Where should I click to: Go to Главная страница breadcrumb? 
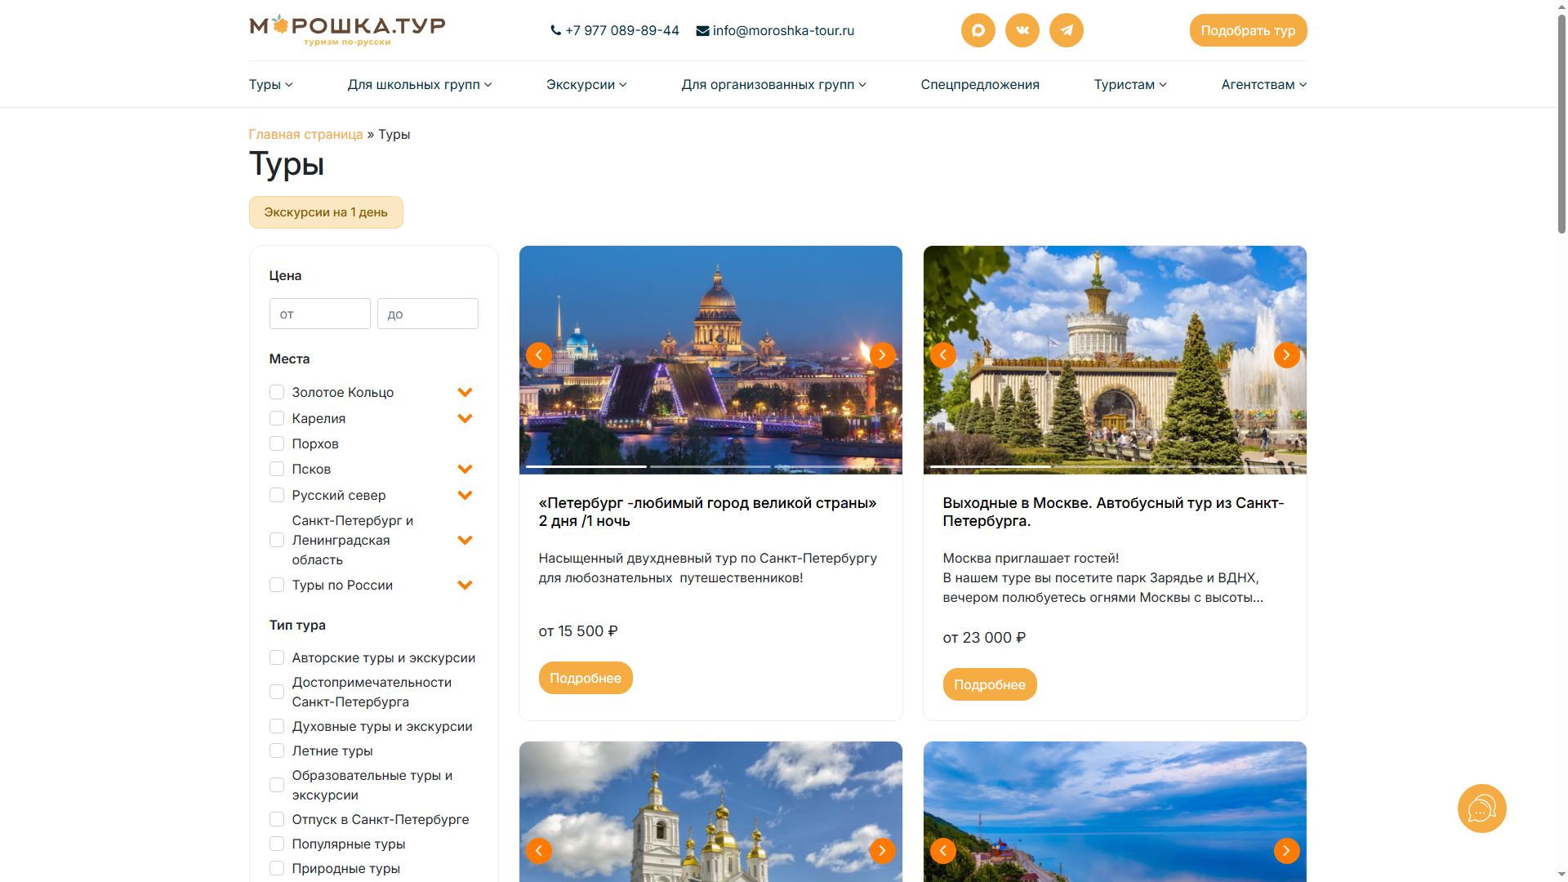click(305, 134)
